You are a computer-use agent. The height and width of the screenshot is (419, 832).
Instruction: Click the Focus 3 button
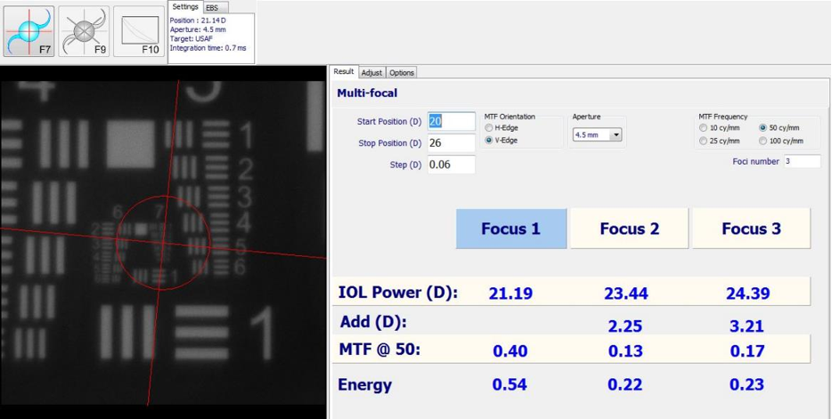[x=751, y=229]
